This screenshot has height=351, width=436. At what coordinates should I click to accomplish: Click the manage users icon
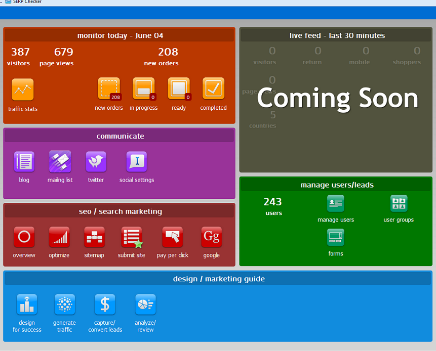click(335, 203)
